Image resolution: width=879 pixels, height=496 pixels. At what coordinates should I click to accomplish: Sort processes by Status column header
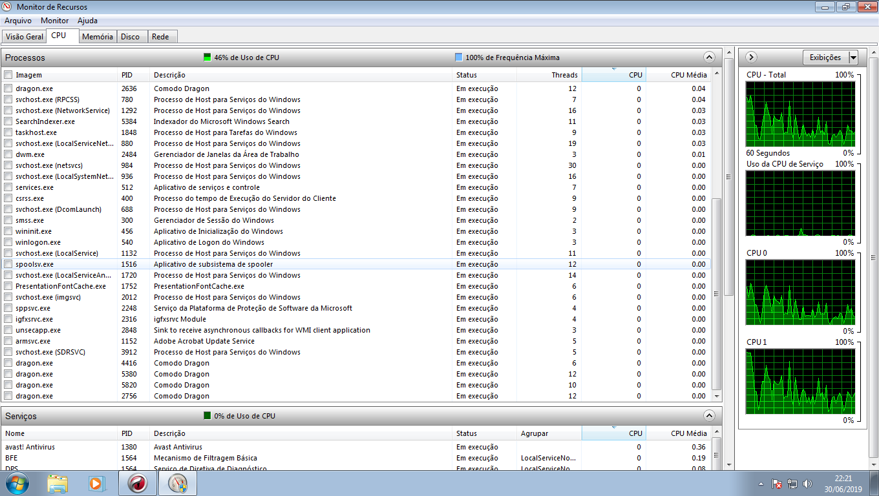485,75
